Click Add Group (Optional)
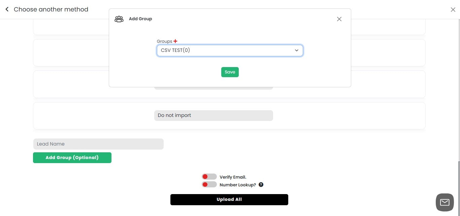460x216 pixels. 72,157
